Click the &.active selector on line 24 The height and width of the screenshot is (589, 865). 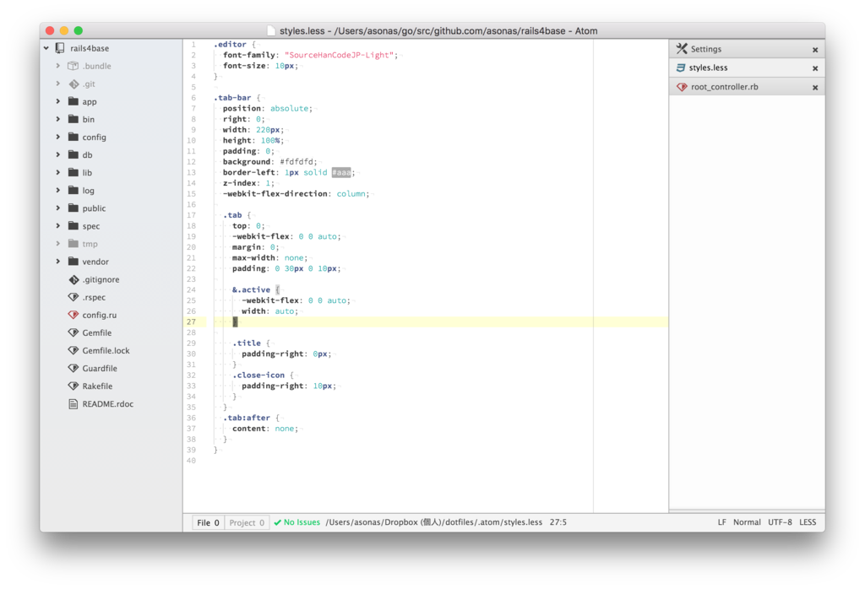[x=251, y=289]
